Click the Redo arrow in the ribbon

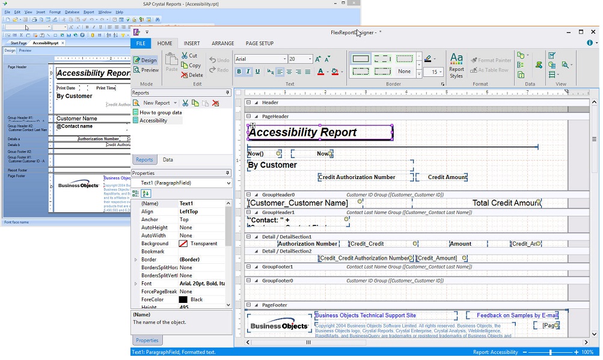[x=213, y=70]
